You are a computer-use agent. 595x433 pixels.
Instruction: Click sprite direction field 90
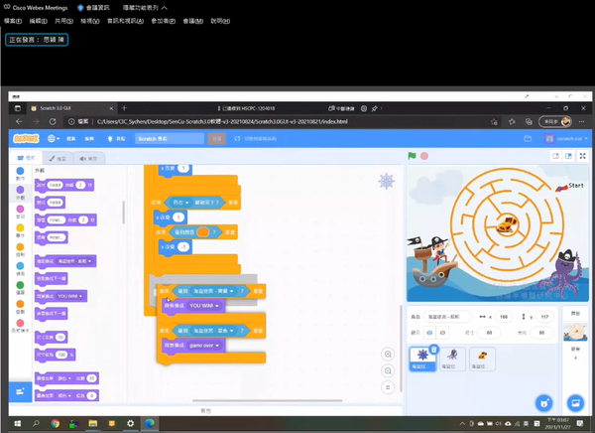pyautogui.click(x=541, y=333)
